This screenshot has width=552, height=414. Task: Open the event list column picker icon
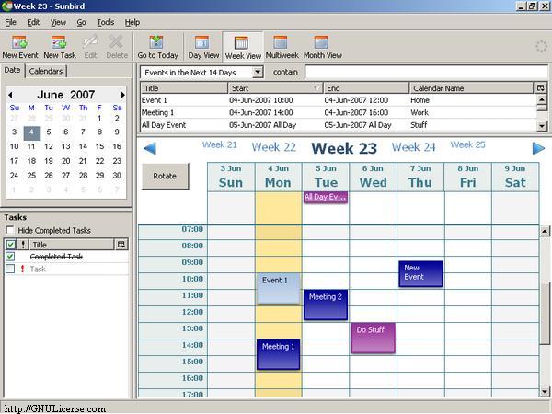click(541, 88)
